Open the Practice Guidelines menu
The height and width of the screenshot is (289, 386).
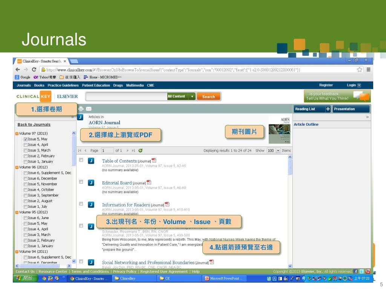coord(63,85)
